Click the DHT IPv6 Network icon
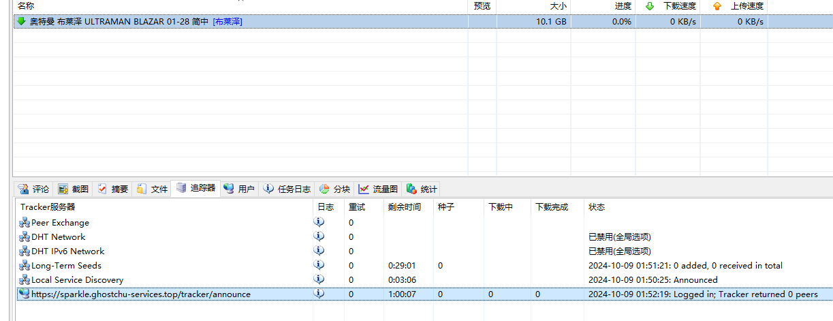 pos(25,251)
